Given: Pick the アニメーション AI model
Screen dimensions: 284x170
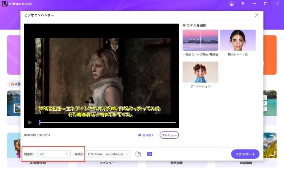Looking at the screenshot, I should [x=200, y=72].
